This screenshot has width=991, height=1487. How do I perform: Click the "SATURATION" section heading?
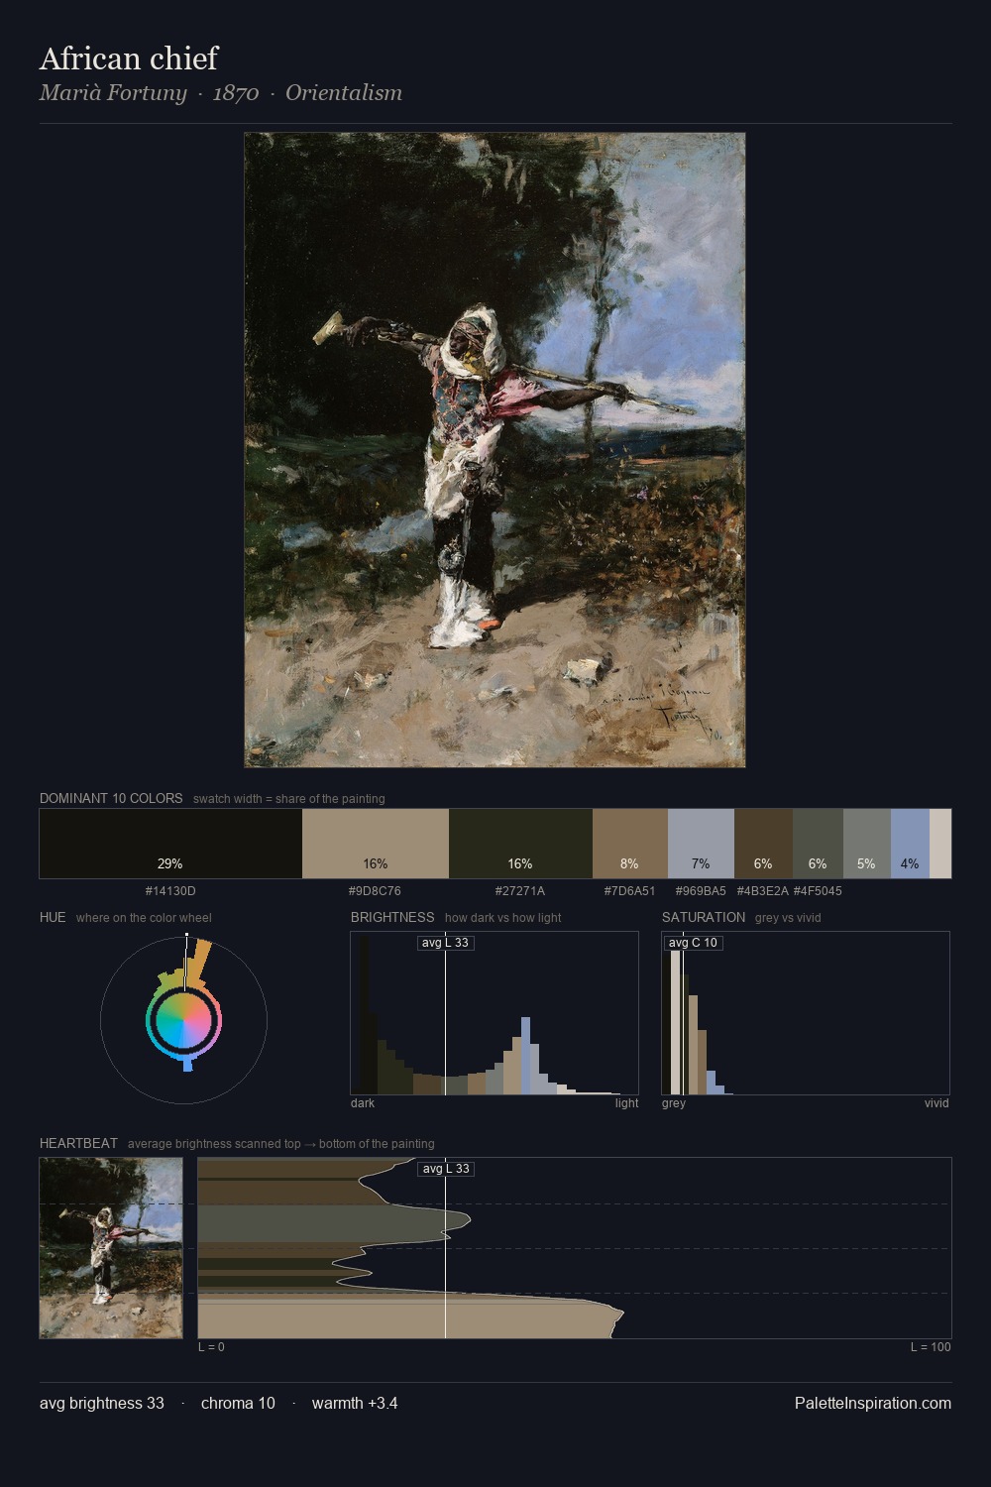click(x=704, y=917)
